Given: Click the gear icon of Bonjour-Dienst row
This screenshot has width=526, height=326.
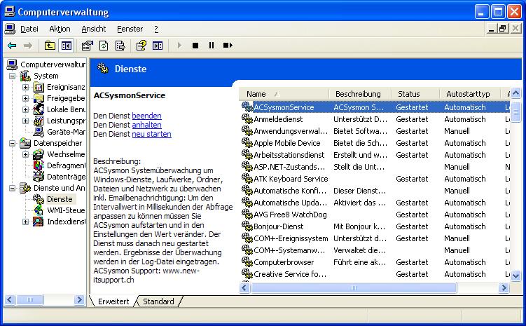Looking at the screenshot, I should point(247,226).
